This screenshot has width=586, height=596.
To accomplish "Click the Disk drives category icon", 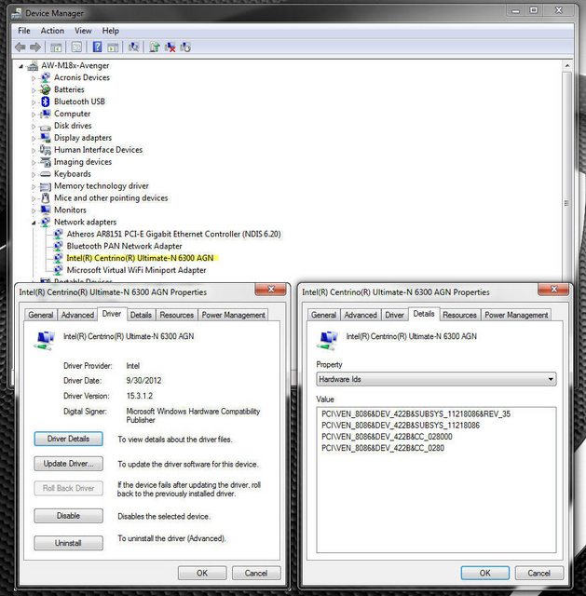I will pyautogui.click(x=46, y=127).
